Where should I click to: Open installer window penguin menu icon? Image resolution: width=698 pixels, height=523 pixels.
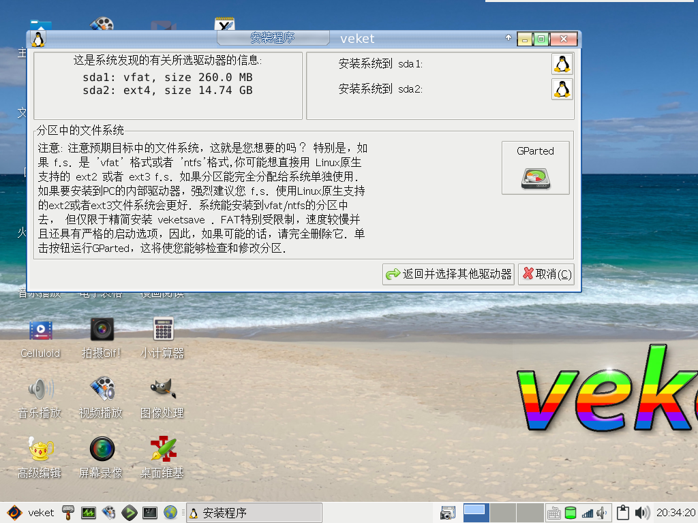pyautogui.click(x=38, y=39)
